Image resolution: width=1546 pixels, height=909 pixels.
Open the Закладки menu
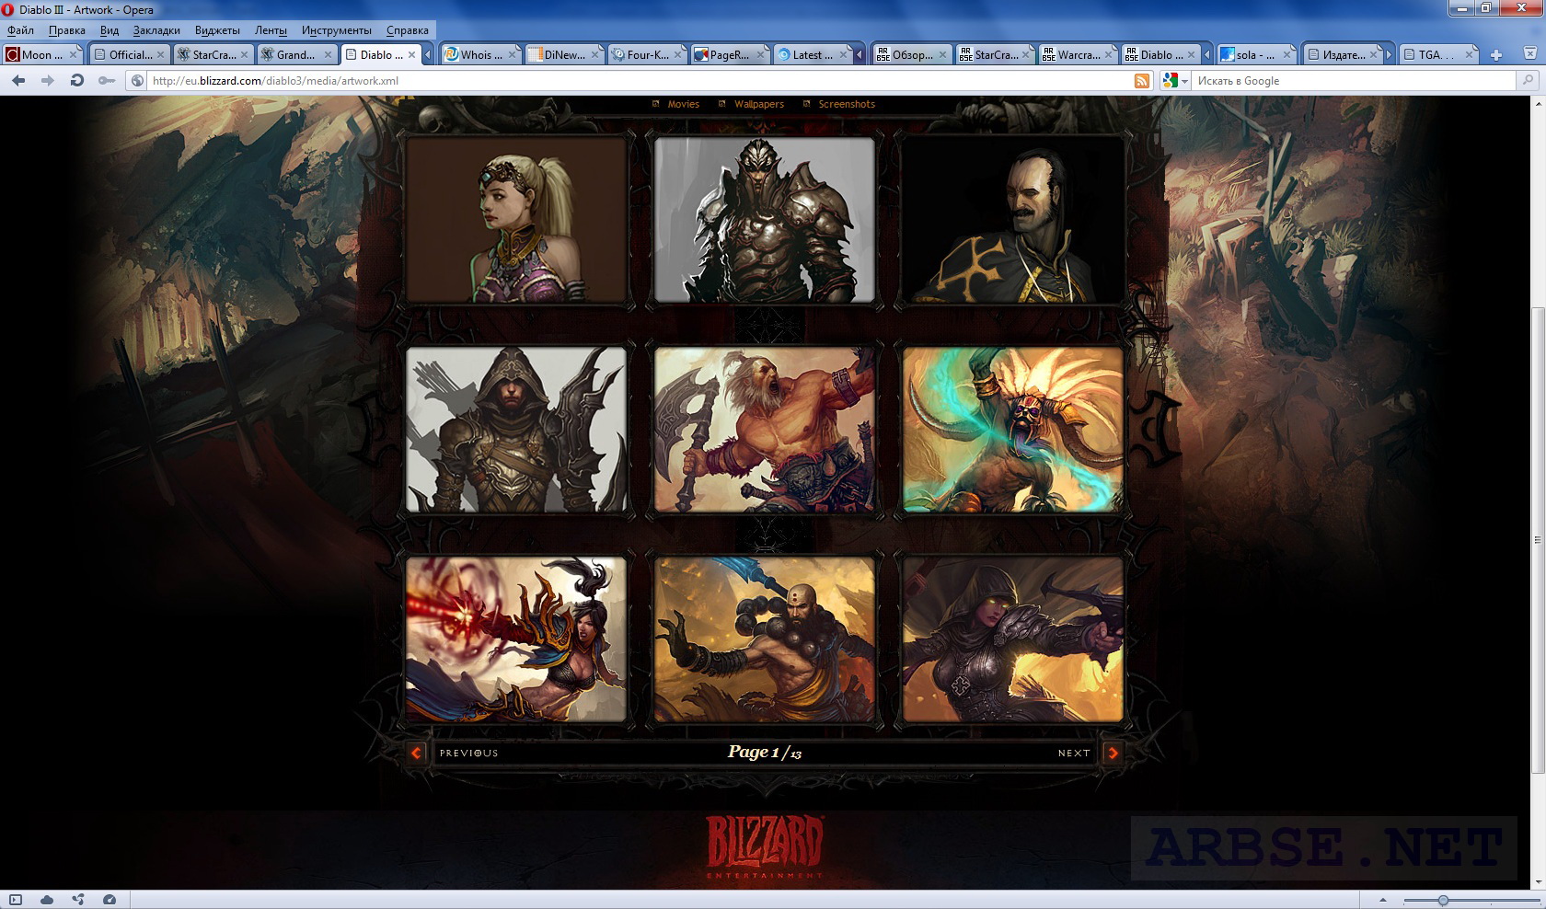(x=156, y=30)
